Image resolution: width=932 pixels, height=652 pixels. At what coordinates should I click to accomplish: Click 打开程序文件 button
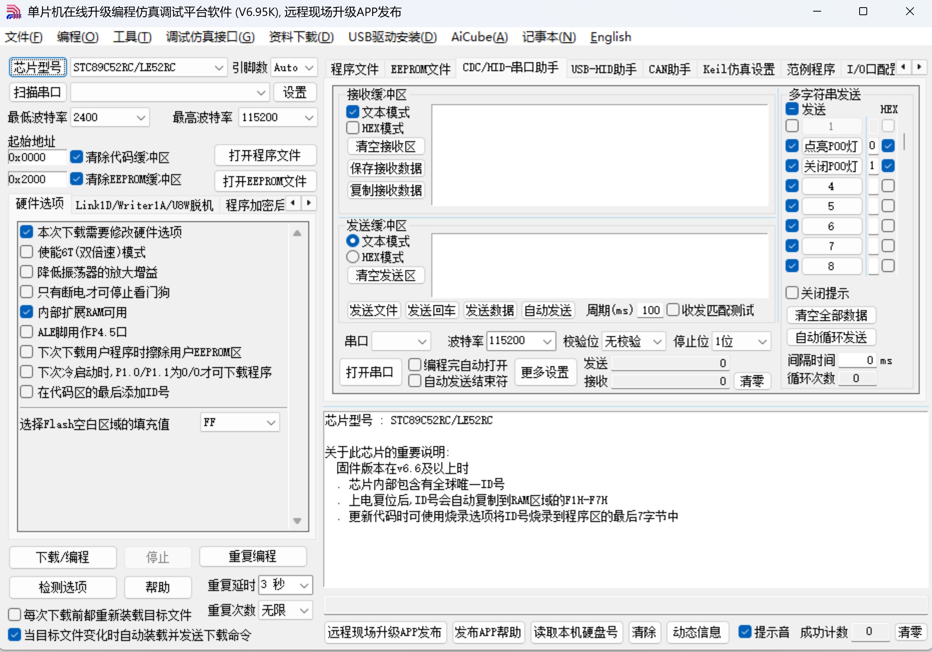point(265,155)
